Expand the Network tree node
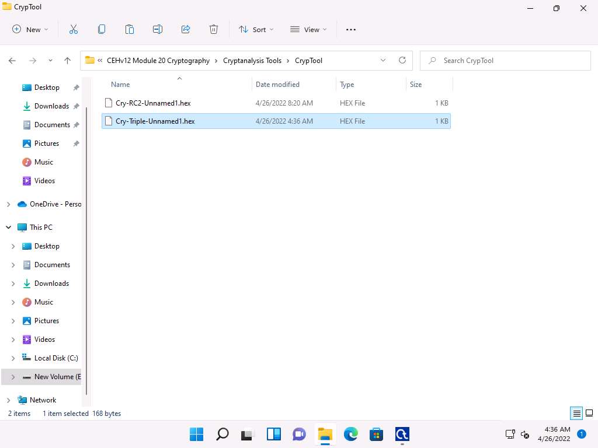598x448 pixels. [x=8, y=400]
